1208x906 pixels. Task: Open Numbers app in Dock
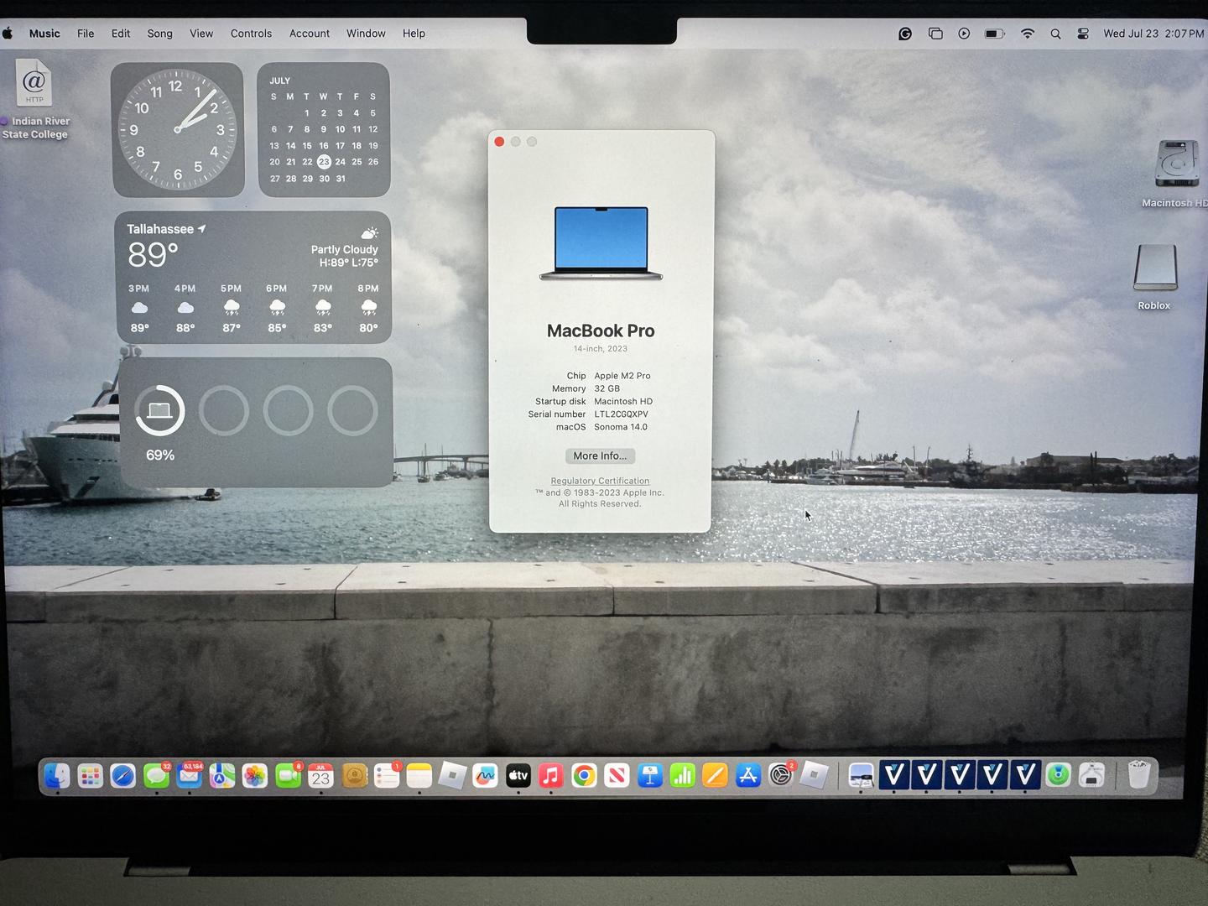(683, 776)
